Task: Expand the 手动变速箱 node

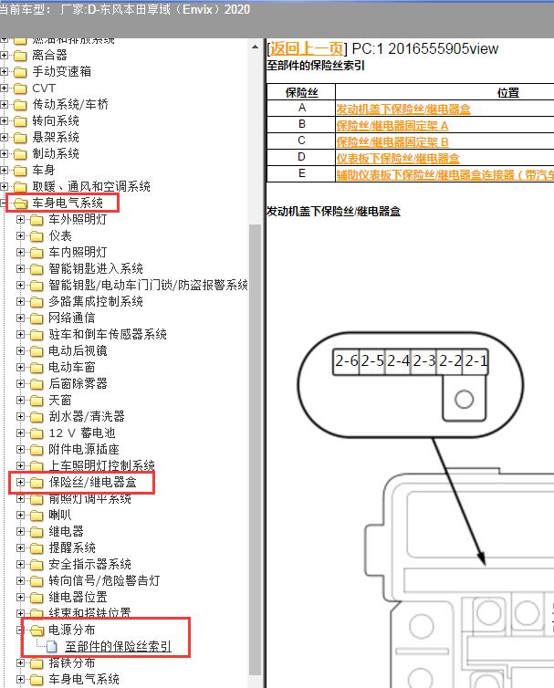Action: (x=4, y=71)
